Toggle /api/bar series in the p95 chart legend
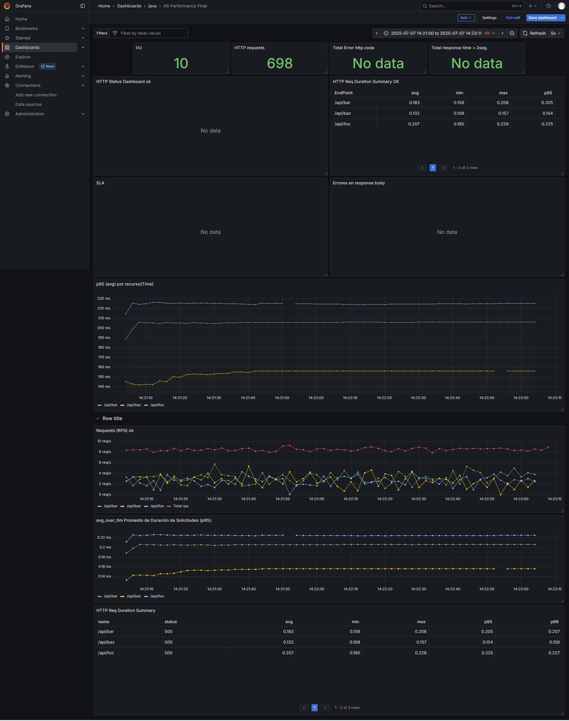 pyautogui.click(x=110, y=405)
